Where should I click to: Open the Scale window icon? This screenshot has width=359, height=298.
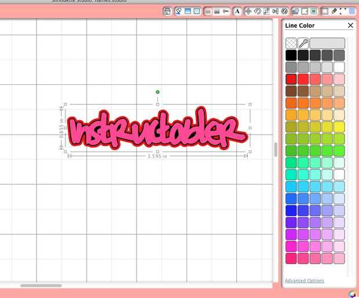pyautogui.click(x=266, y=11)
